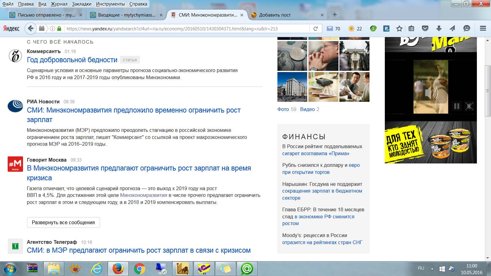Open the Файл menu
Viewport: 491px width, 276px height.
[8, 4]
